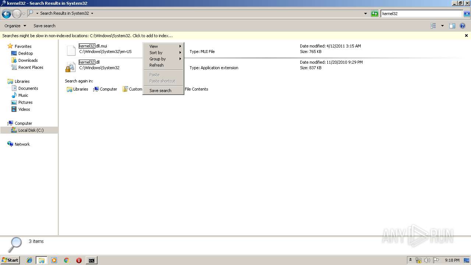Image resolution: width=471 pixels, height=265 pixels.
Task: Click the Windows Explorer taskbar icon
Action: (42, 260)
